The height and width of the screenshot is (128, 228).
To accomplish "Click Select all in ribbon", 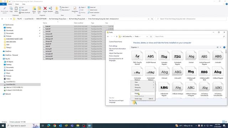I will (92, 7).
